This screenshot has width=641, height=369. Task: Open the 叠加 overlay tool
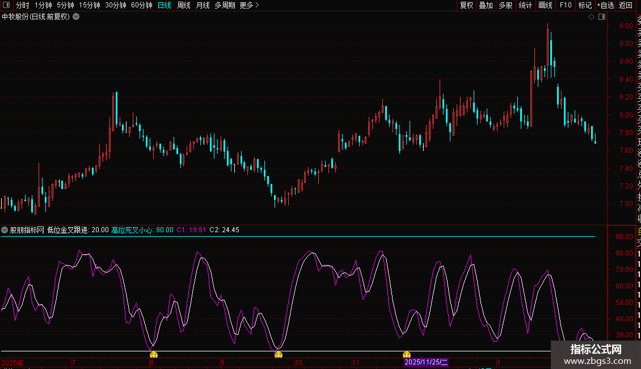[x=486, y=5]
